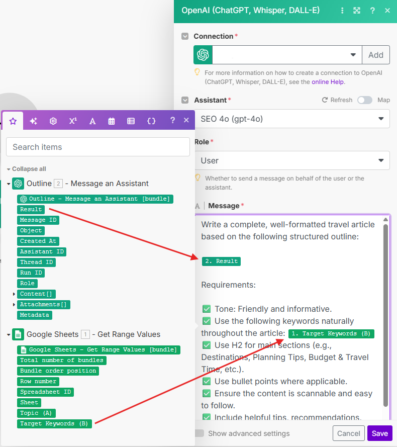This screenshot has height=447, width=397.
Task: Toggle the Connection field checkbox
Action: click(x=185, y=36)
